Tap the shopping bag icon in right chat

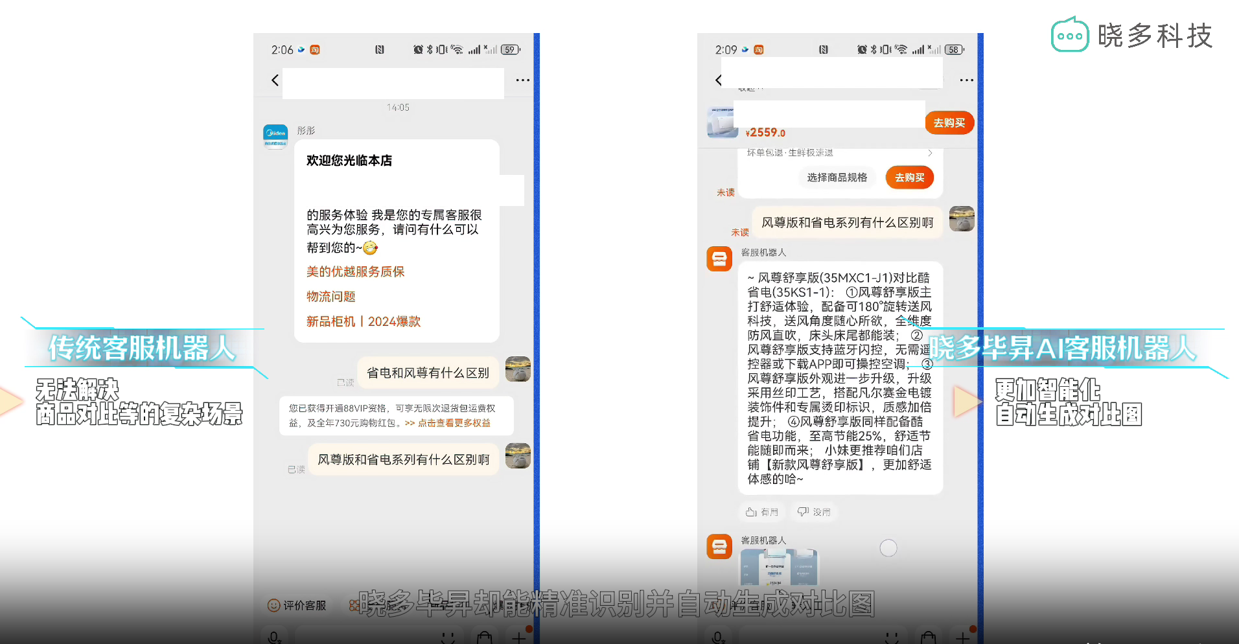click(x=928, y=638)
